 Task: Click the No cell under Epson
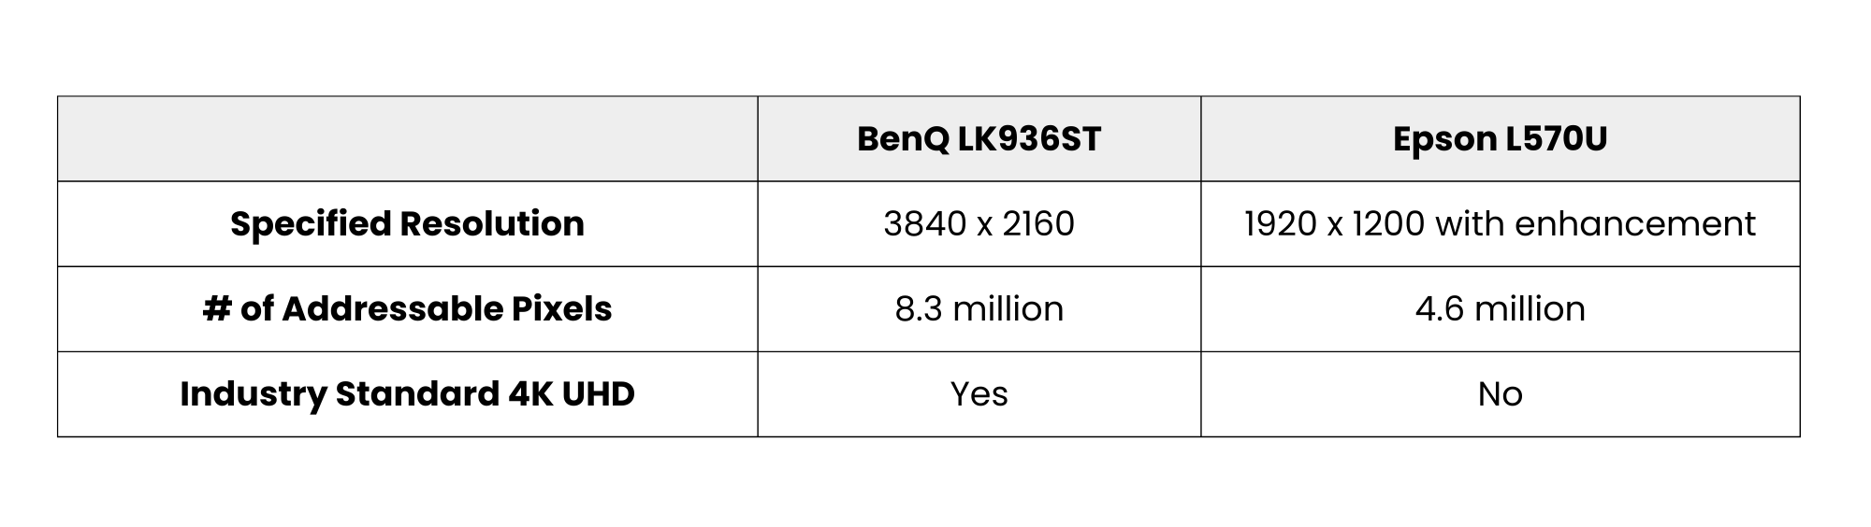pos(1500,394)
